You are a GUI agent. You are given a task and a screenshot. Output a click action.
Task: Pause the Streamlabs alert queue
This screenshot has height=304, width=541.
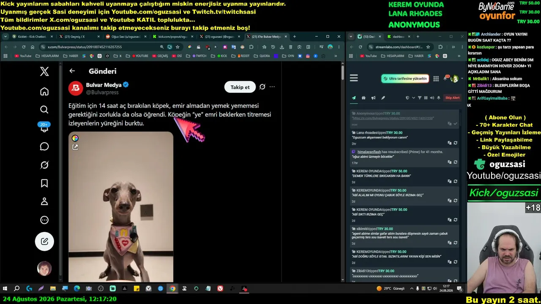[426, 98]
